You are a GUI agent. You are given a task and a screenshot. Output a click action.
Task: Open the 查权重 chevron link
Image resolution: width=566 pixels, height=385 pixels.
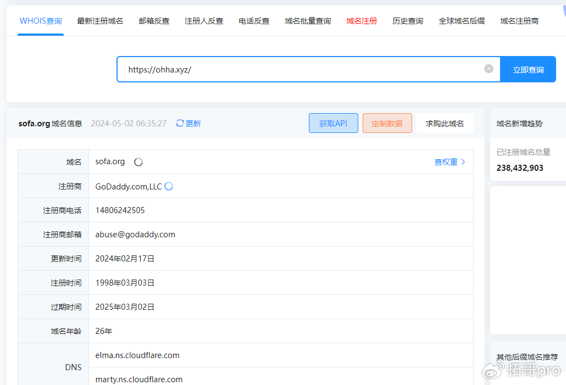[450, 162]
